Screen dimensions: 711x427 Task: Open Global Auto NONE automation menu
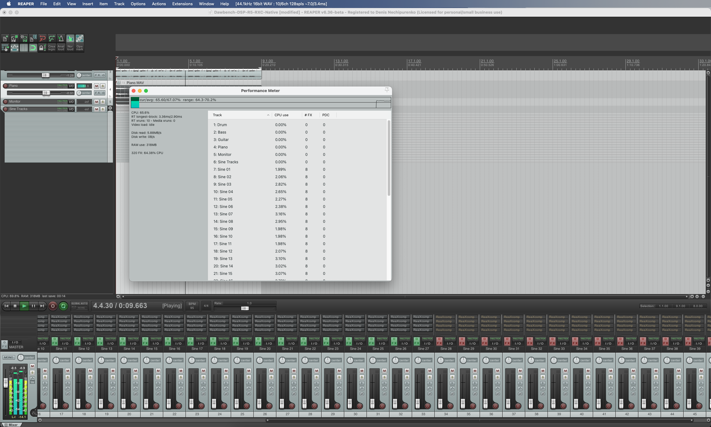tap(80, 308)
